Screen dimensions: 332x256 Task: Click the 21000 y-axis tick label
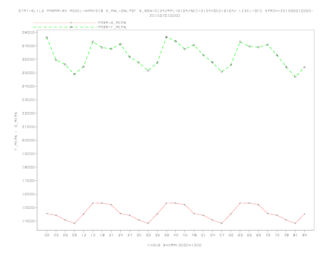click(x=28, y=127)
